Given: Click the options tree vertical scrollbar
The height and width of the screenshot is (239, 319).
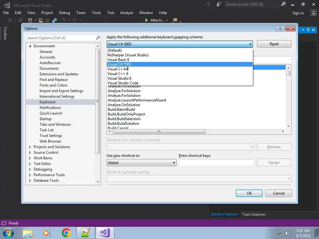Looking at the screenshot, I should tap(98, 101).
